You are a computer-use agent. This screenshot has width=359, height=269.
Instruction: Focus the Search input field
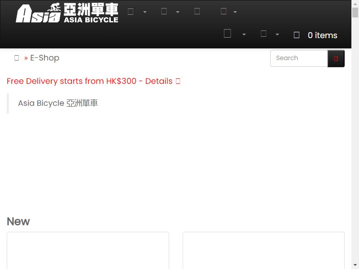pyautogui.click(x=299, y=58)
